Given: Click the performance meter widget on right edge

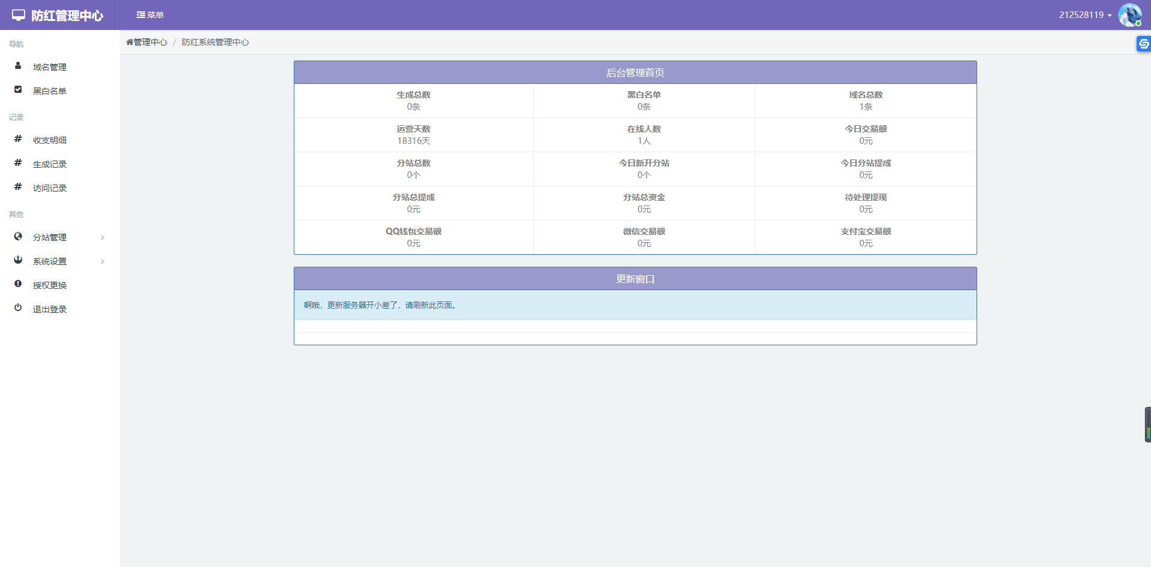Looking at the screenshot, I should tap(1147, 425).
